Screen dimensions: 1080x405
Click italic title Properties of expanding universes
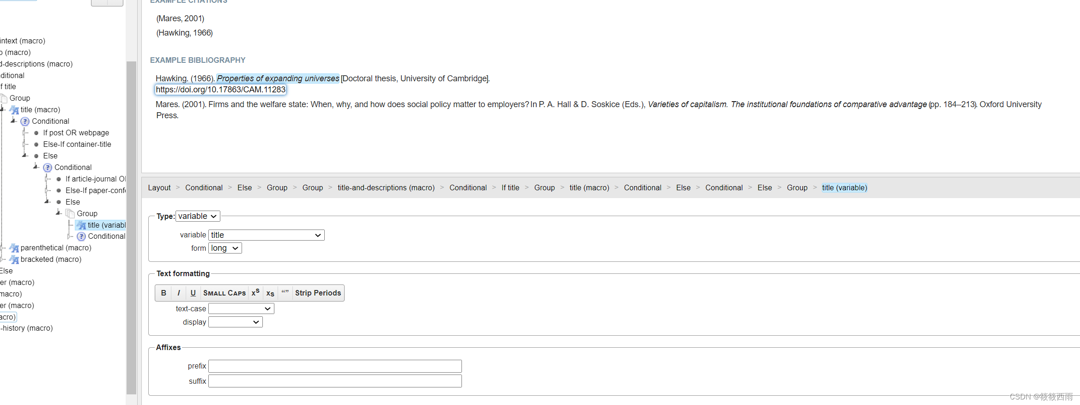[278, 79]
